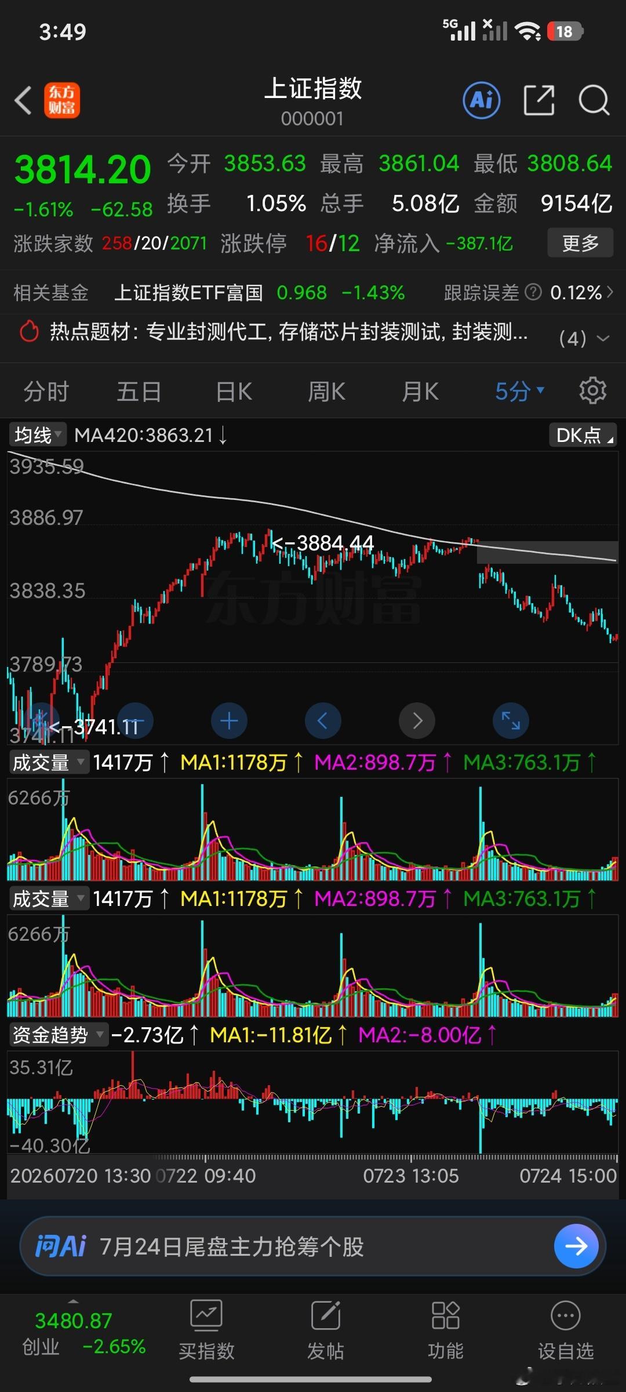Zoom in chart with plus button
Screen dimensions: 626x1392
coord(229,720)
